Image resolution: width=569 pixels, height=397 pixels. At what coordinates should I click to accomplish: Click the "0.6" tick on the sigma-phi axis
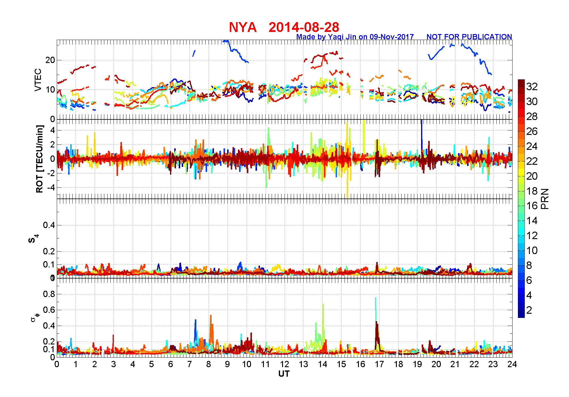click(49, 310)
